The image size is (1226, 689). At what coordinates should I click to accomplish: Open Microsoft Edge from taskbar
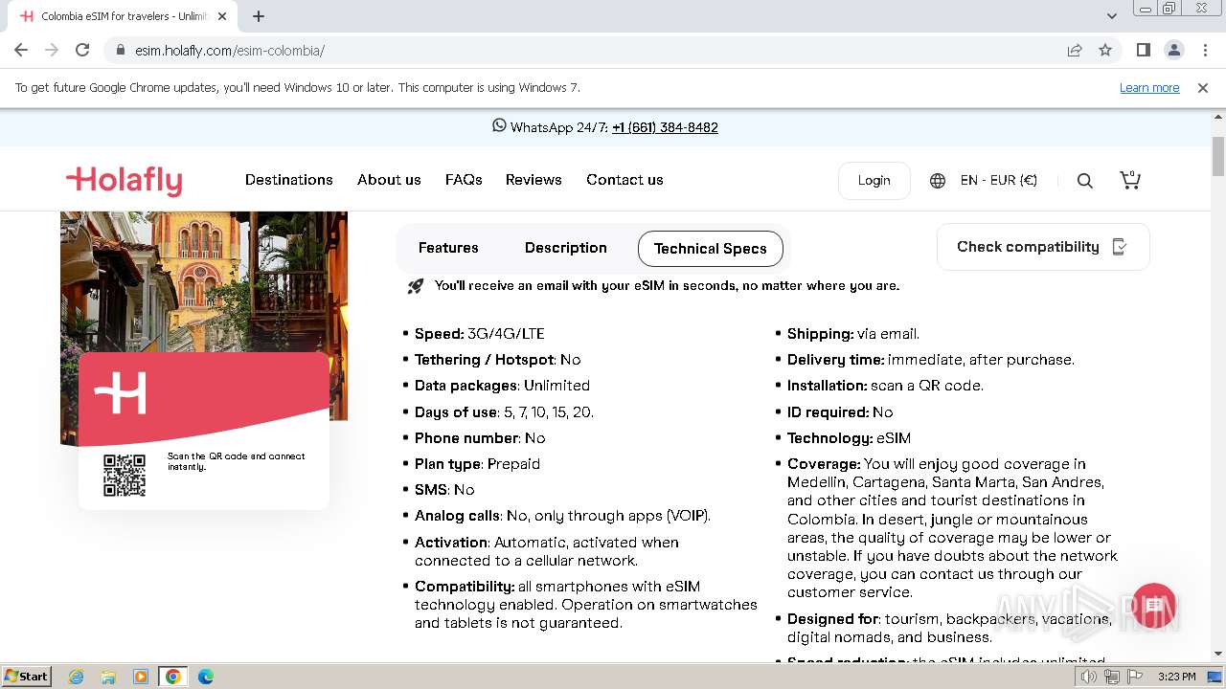point(206,677)
